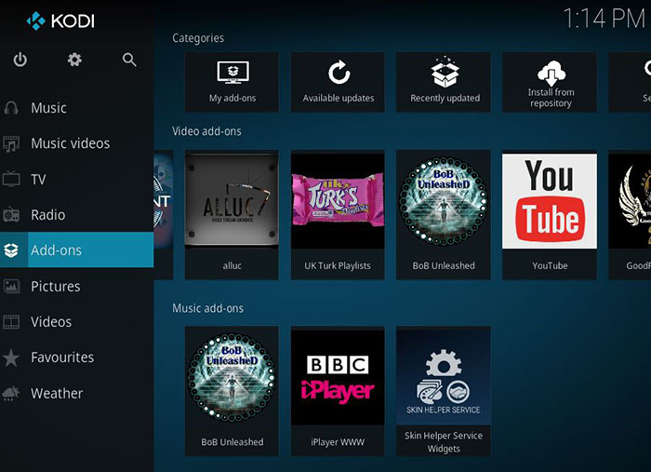Click the Kodi logo

click(x=60, y=20)
